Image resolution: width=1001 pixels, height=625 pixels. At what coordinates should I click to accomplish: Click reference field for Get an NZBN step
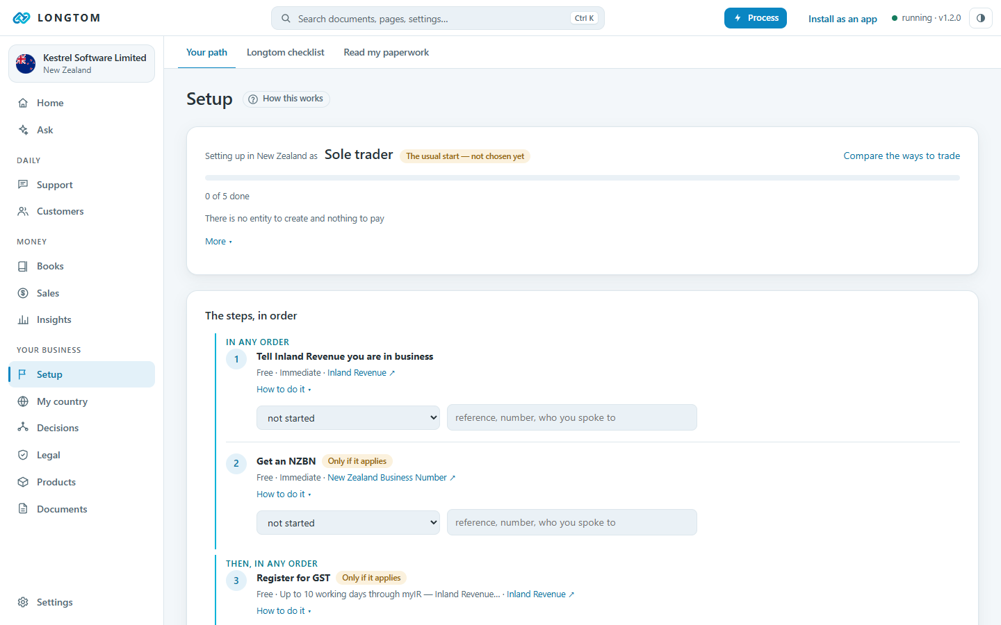point(572,522)
